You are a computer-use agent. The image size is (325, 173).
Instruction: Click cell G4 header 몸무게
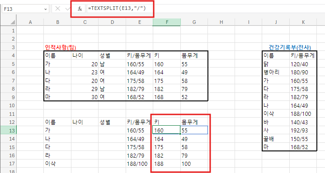coord(194,55)
